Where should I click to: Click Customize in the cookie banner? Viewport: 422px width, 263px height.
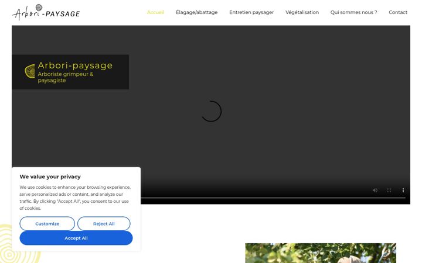(47, 223)
